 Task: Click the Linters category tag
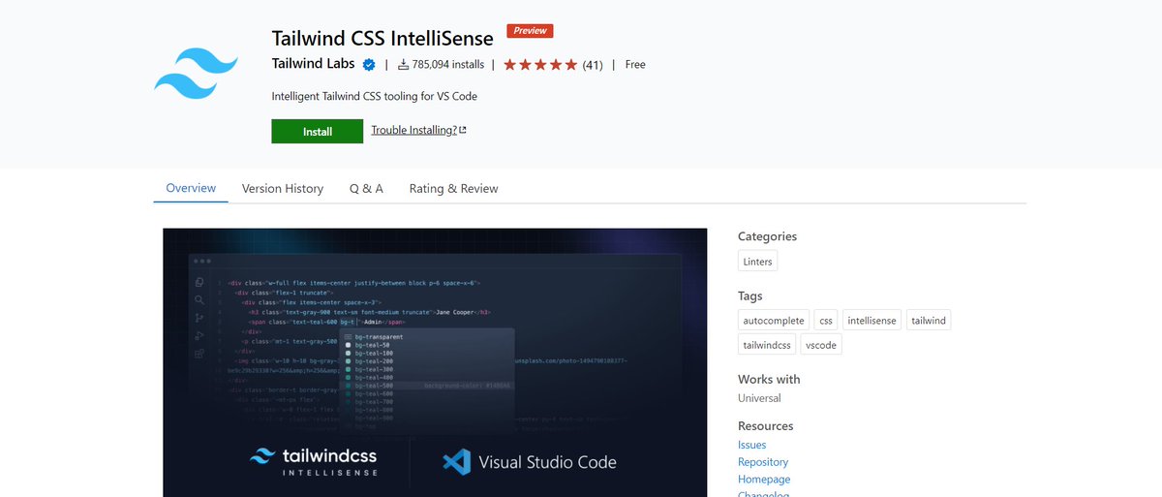point(757,262)
